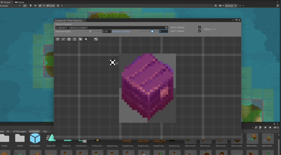
Task: Expand the Gizmos dropdown arrow
Action: 236,6
